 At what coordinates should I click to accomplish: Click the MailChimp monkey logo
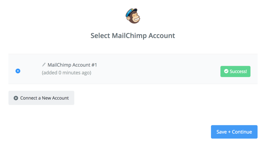point(133,16)
